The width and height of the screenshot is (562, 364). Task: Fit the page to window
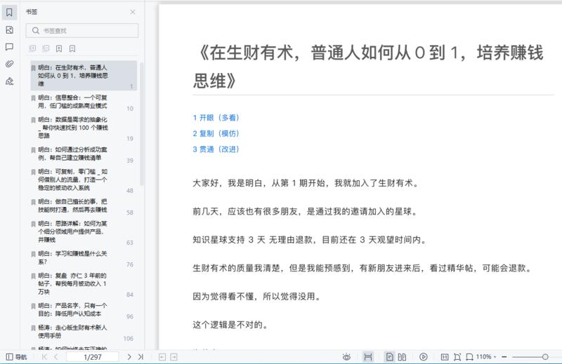457,357
